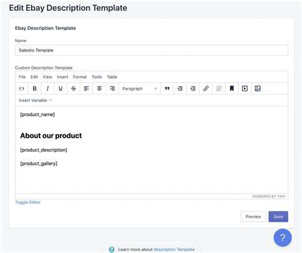Click the [product_name] line in editor

pos(38,115)
